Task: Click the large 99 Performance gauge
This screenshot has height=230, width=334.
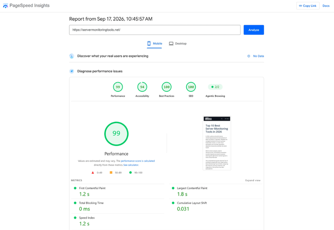Action: click(116, 134)
